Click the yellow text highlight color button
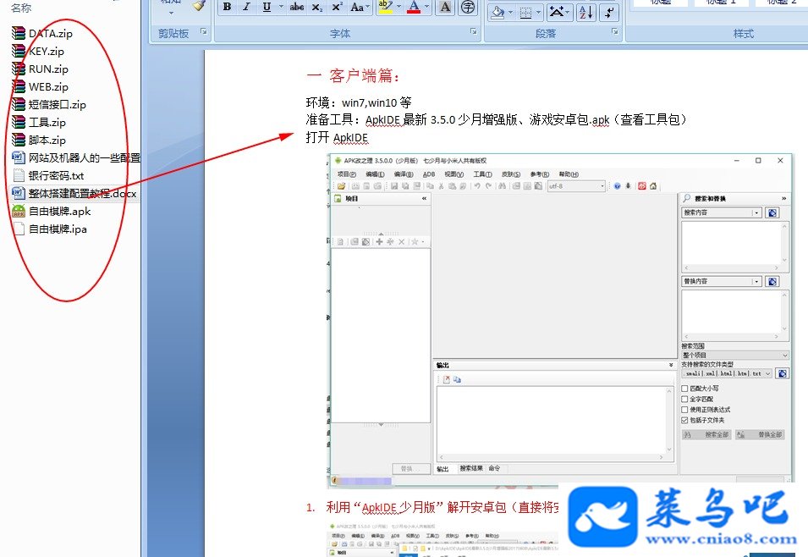Viewport: 808px width, 557px height. 385,7
